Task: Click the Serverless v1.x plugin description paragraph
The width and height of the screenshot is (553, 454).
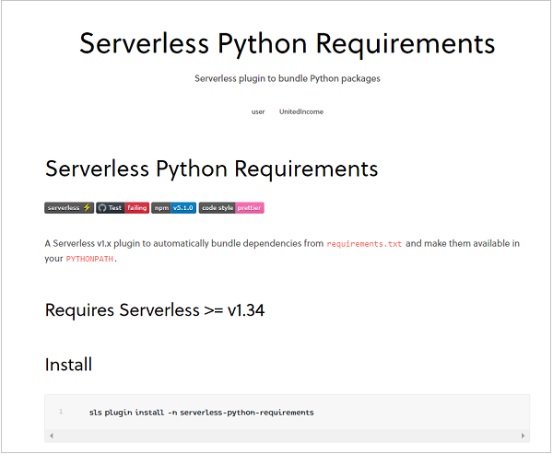Action: (184, 244)
